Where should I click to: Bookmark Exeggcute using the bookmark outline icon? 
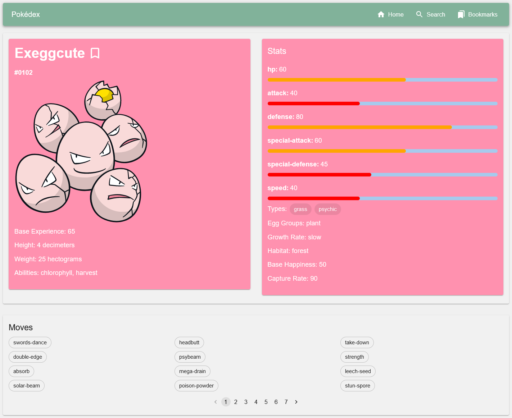coord(95,53)
